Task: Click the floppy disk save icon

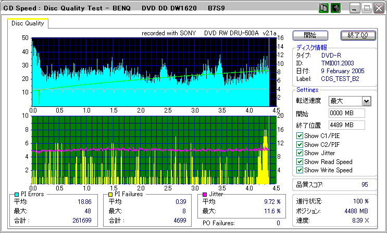Action: click(335, 9)
